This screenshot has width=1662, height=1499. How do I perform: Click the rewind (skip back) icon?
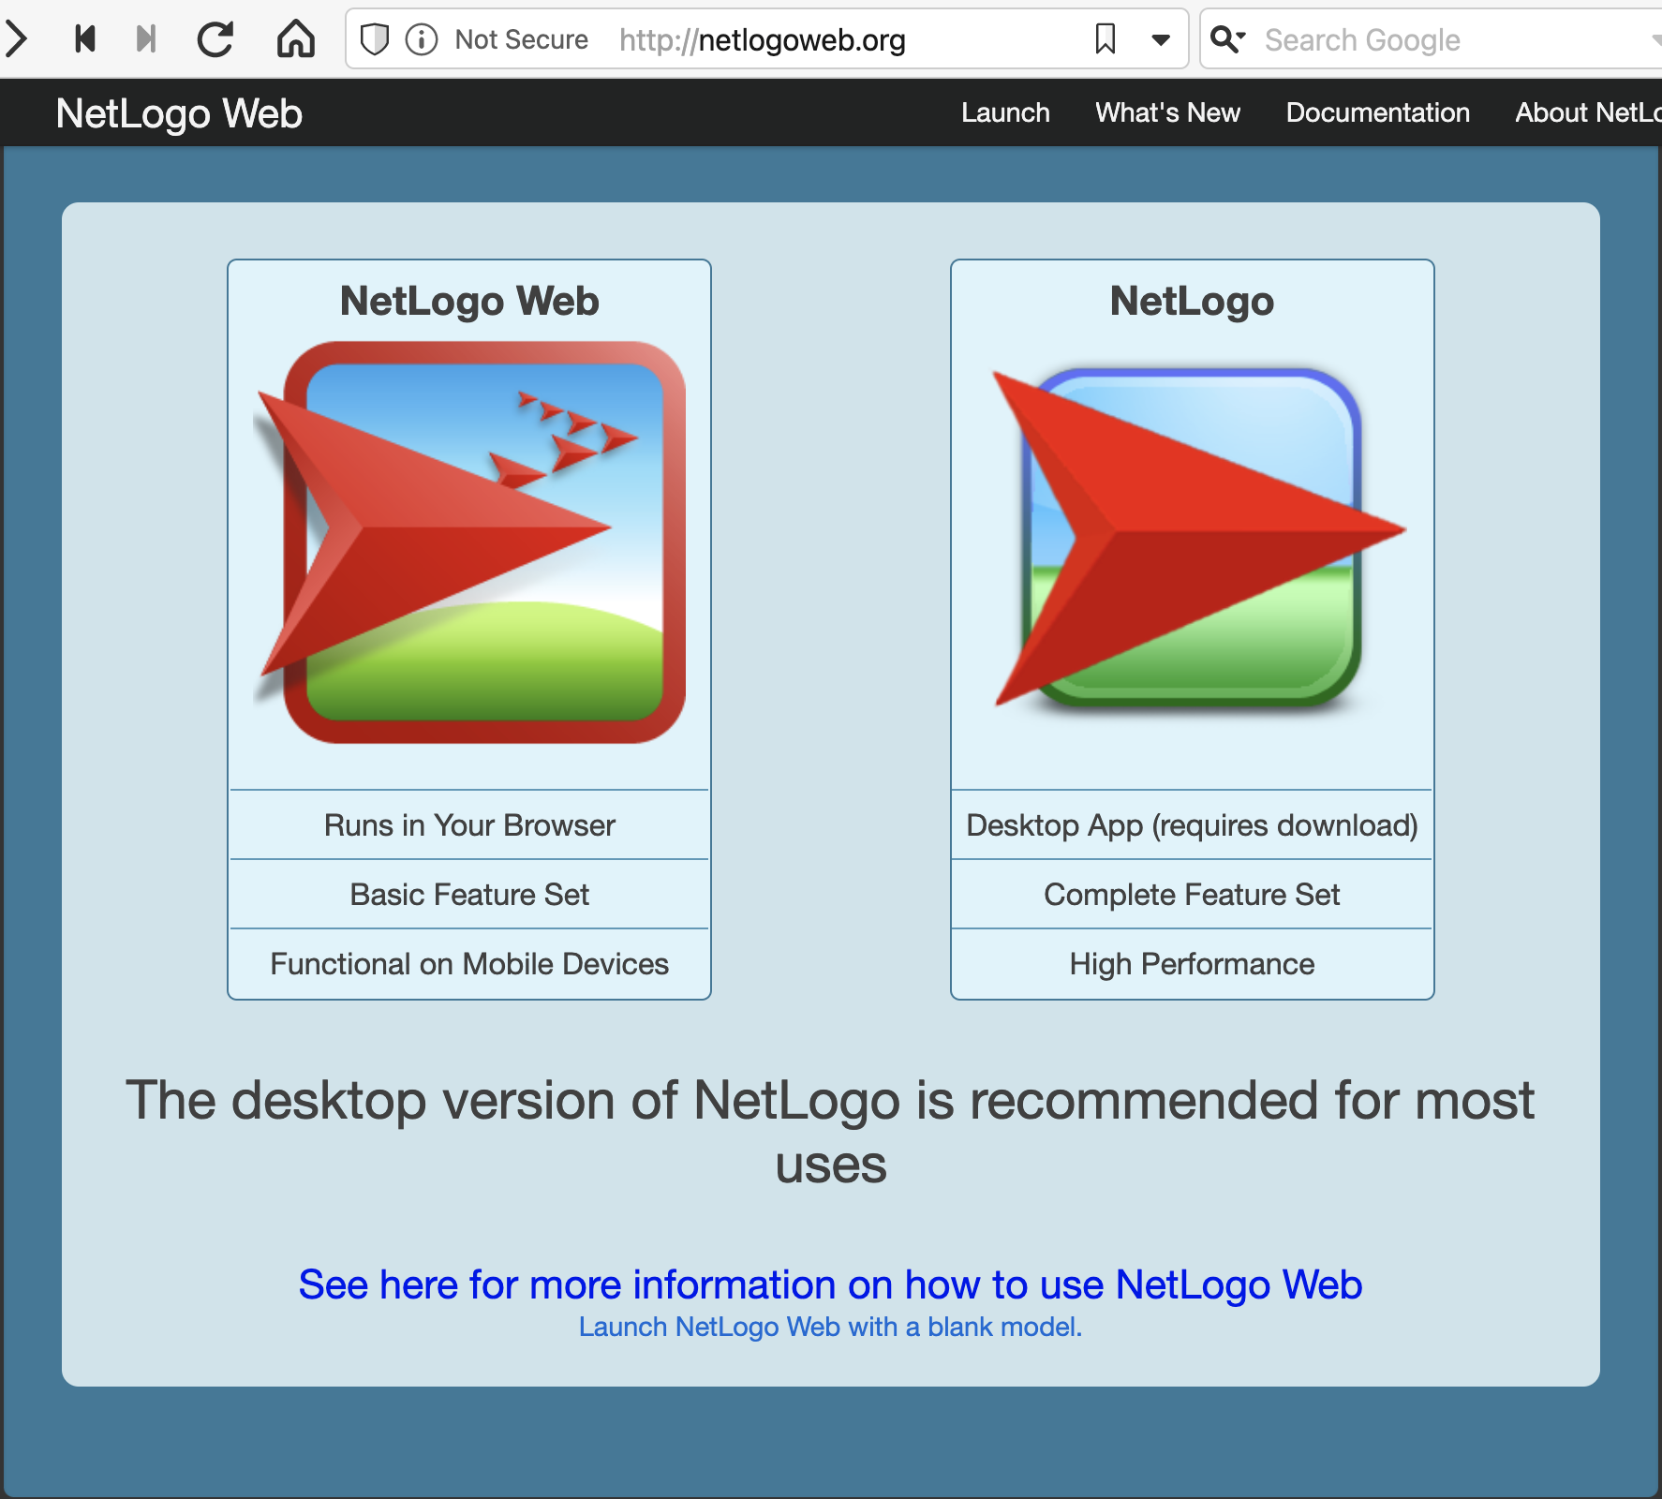point(85,39)
